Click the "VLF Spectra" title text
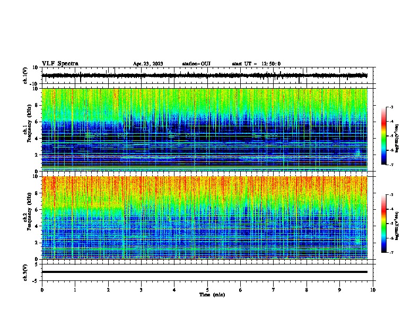 pos(60,64)
